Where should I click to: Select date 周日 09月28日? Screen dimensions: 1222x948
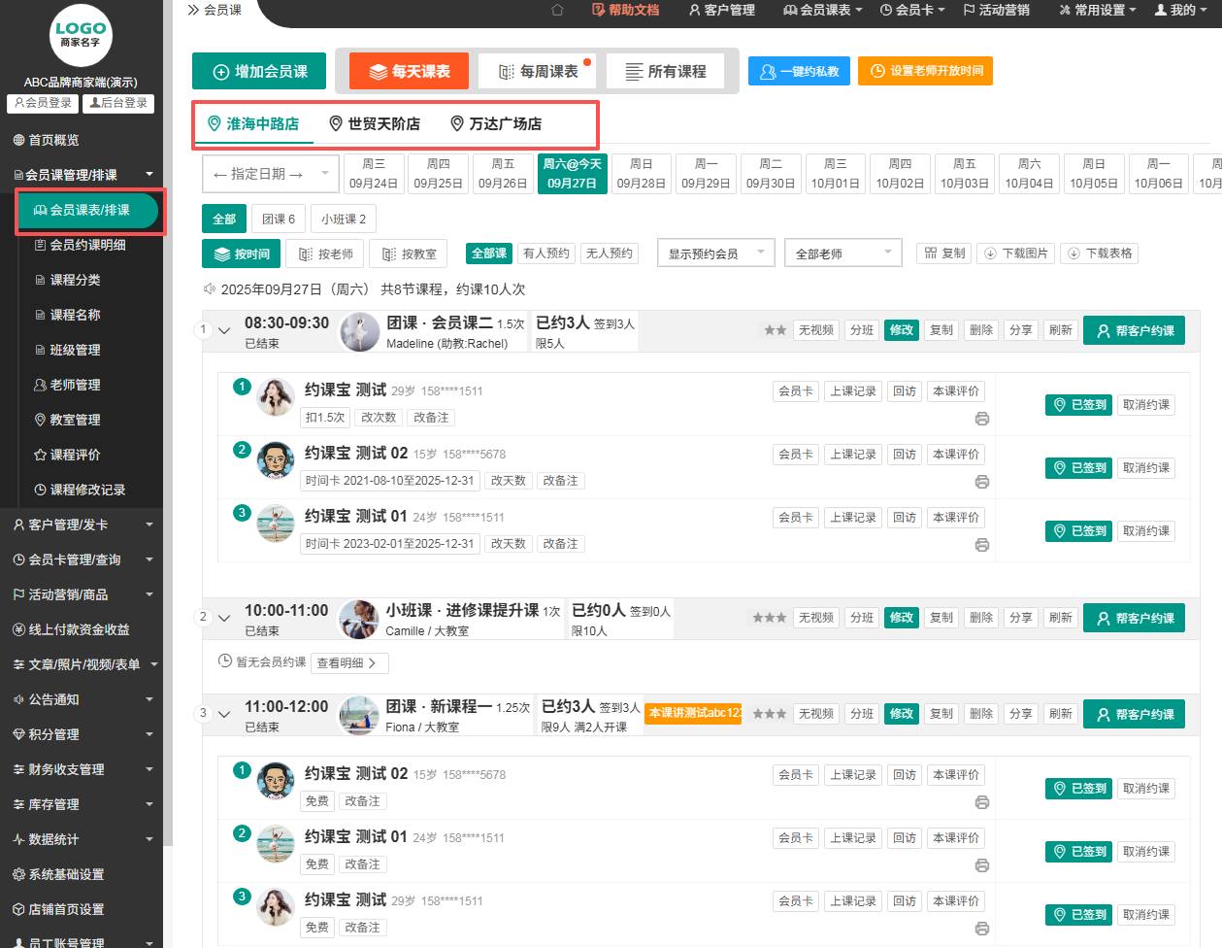tap(641, 174)
